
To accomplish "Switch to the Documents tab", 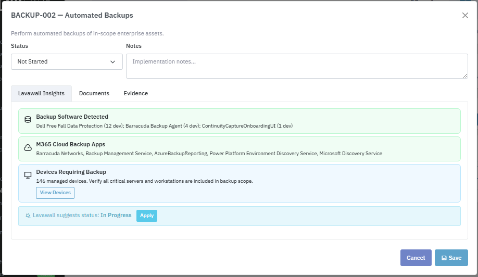I will (x=94, y=93).
